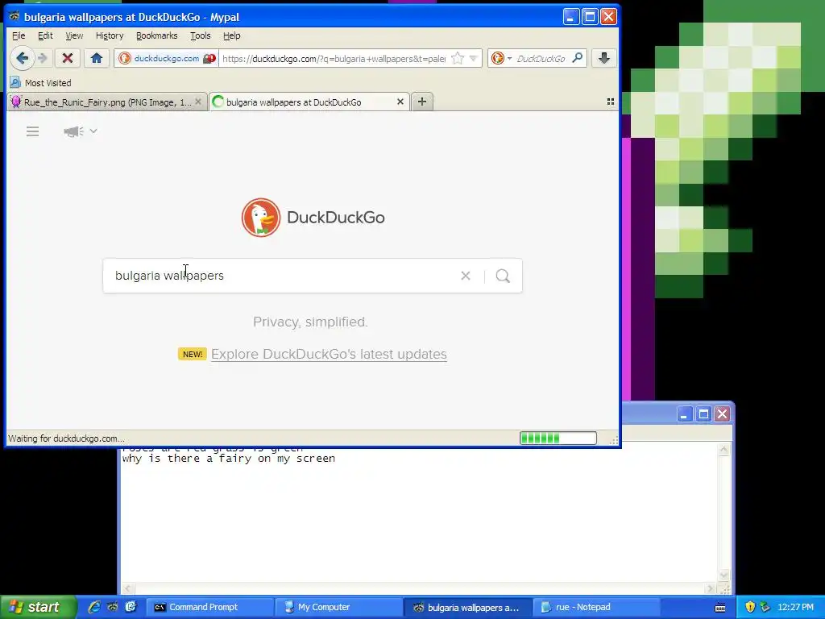
Task: Click the Notepad vertical scrollbar up arrow
Action: click(x=724, y=449)
